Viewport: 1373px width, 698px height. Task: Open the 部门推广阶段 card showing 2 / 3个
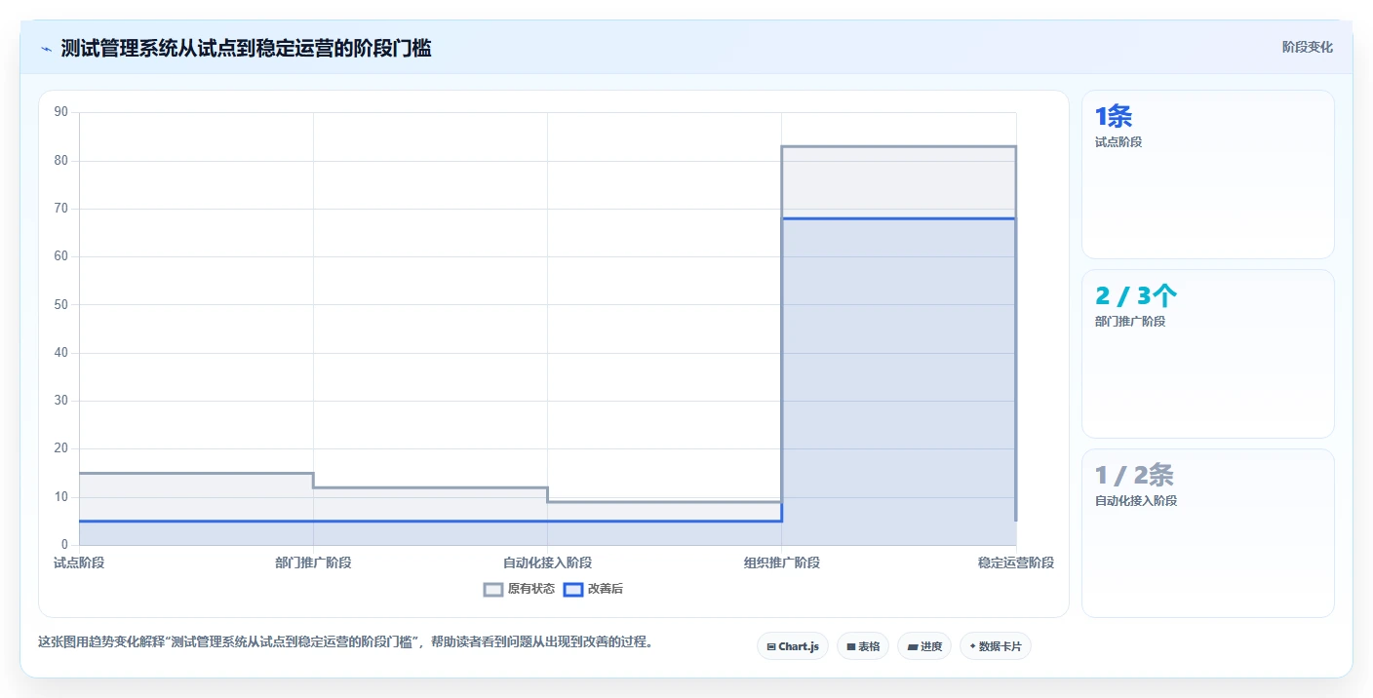[1207, 354]
